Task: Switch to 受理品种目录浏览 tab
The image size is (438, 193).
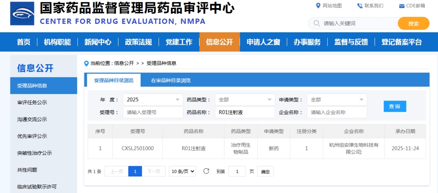Action: (x=114, y=81)
